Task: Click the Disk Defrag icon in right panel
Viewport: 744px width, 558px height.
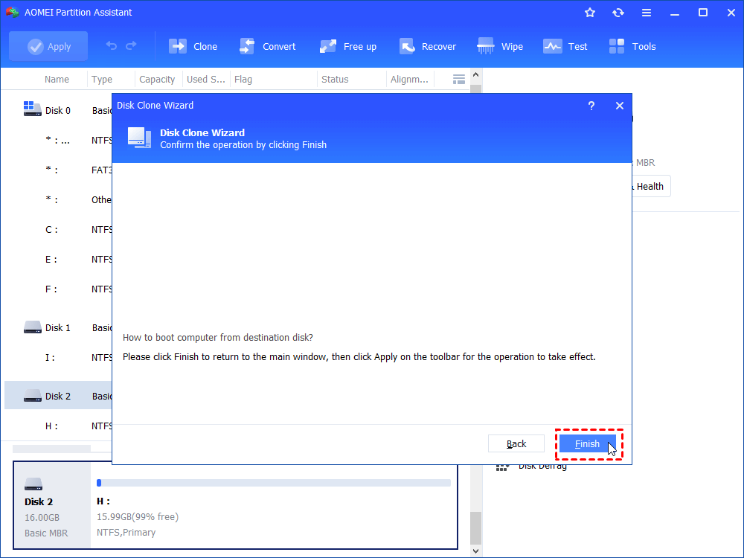Action: tap(502, 467)
